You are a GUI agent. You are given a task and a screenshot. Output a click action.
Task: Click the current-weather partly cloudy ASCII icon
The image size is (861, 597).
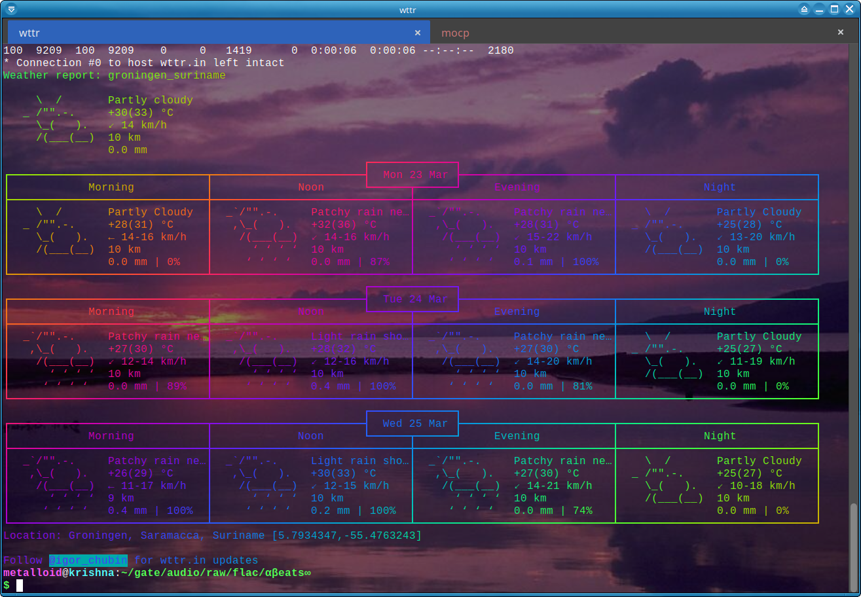pyautogui.click(x=59, y=119)
